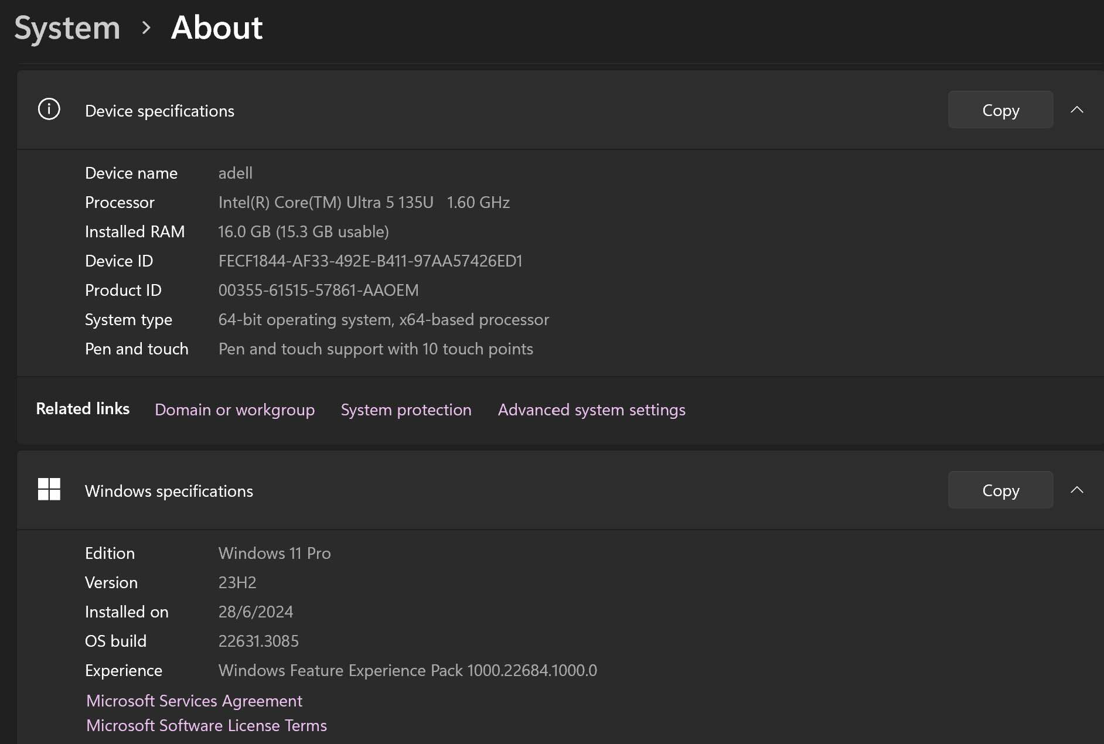The height and width of the screenshot is (744, 1104).
Task: Click the System type label
Action: (128, 319)
